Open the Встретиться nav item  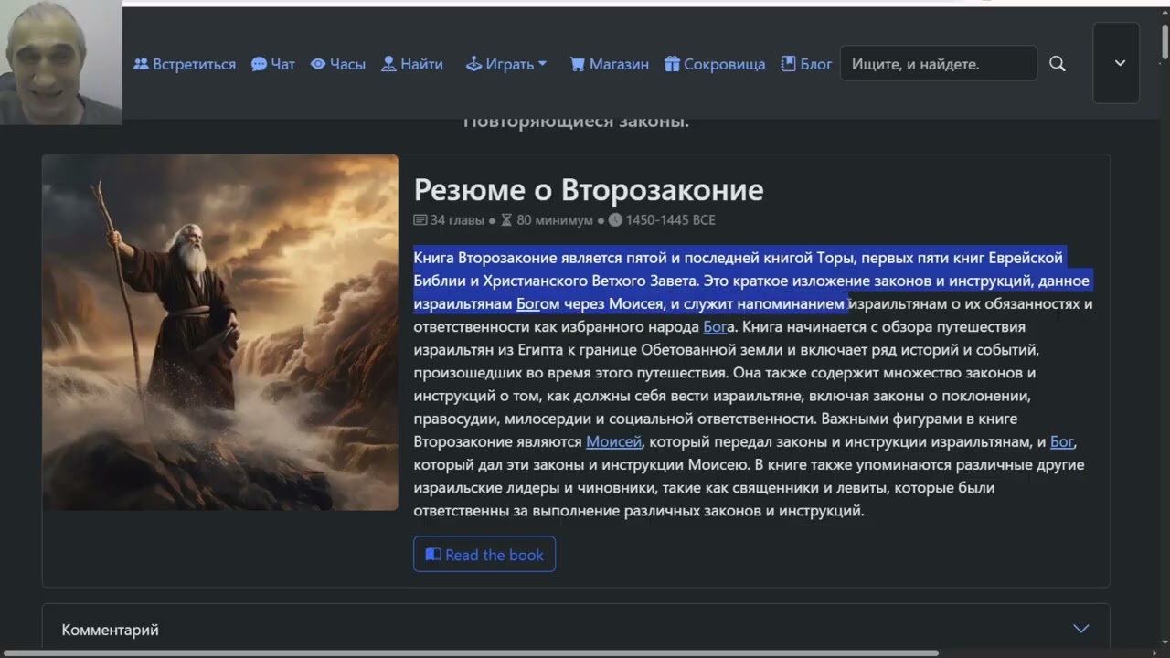pos(185,64)
